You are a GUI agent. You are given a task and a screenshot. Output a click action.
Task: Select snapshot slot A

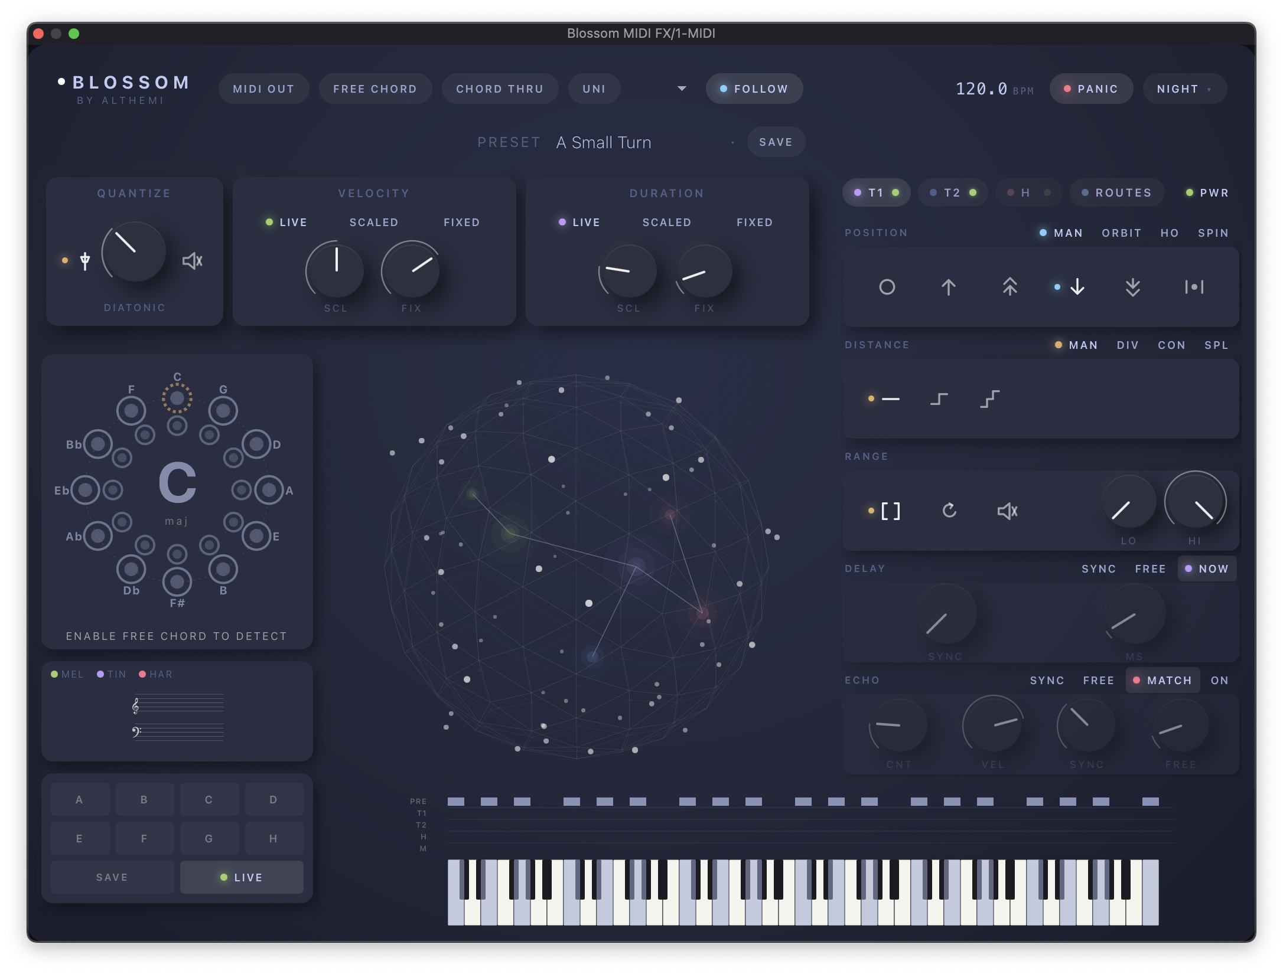(80, 799)
